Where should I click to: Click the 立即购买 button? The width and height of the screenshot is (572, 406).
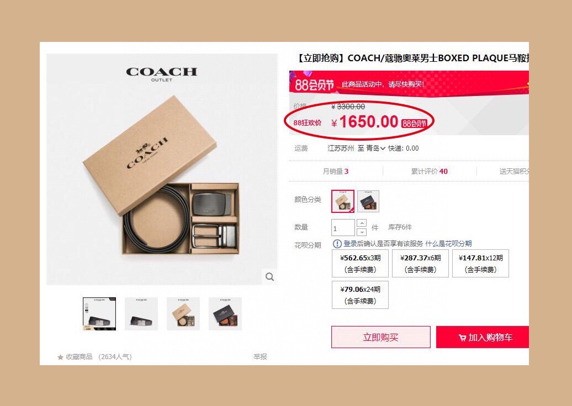[381, 337]
